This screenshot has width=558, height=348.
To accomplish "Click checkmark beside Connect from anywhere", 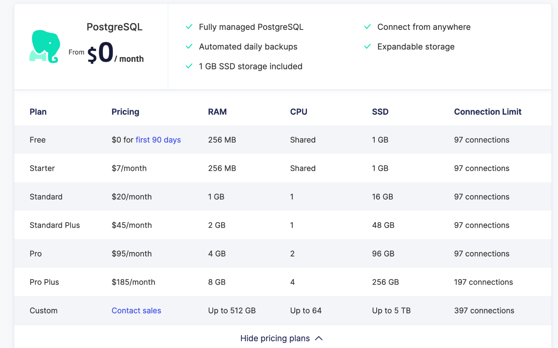I will [x=367, y=27].
